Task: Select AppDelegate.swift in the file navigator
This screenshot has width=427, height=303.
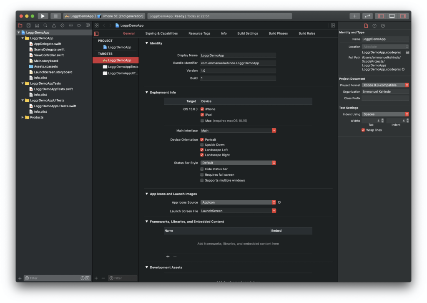Action: click(48, 44)
